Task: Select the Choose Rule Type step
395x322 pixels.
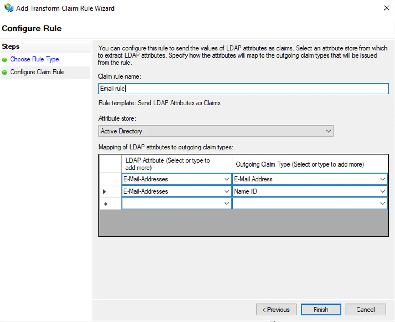Action: point(34,59)
